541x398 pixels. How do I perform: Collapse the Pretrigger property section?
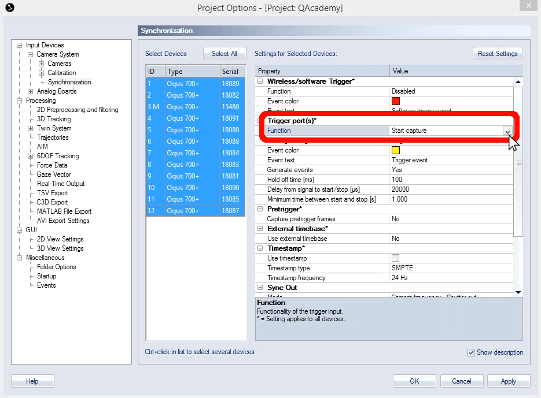[x=260, y=209]
